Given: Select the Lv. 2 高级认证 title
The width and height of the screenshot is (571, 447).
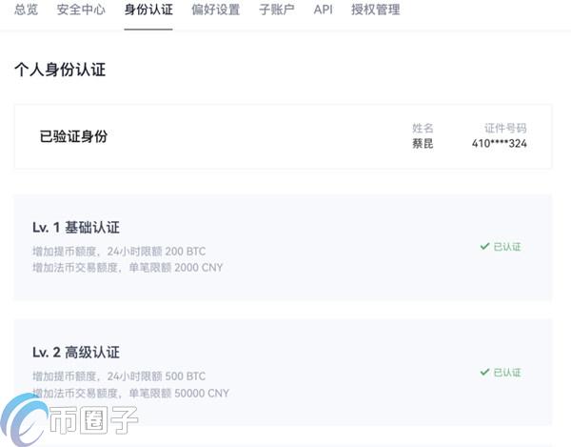Looking at the screenshot, I should click(76, 353).
